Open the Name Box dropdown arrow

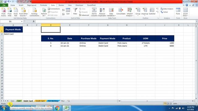coord(22,22)
